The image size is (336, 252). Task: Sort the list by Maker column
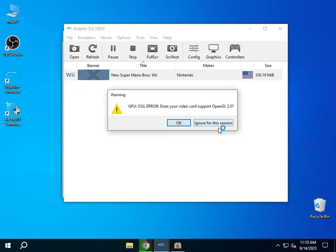pos(208,66)
